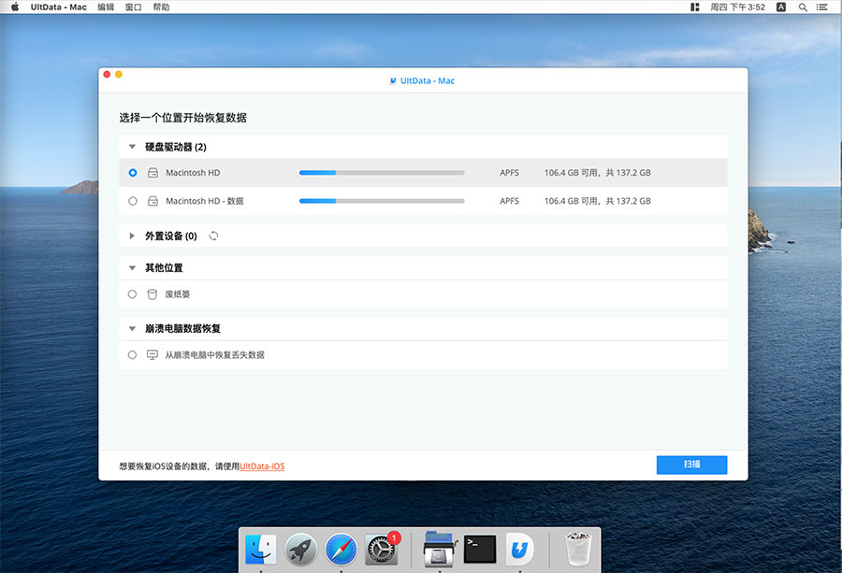Image resolution: width=842 pixels, height=573 pixels.
Task: Click the Macintosh HD disk icon
Action: tap(153, 173)
